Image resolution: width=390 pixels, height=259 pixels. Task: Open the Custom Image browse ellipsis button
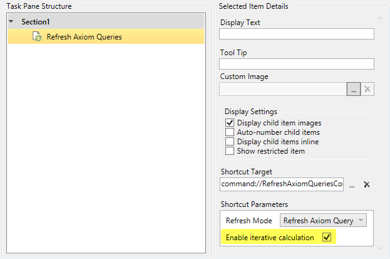tap(354, 89)
